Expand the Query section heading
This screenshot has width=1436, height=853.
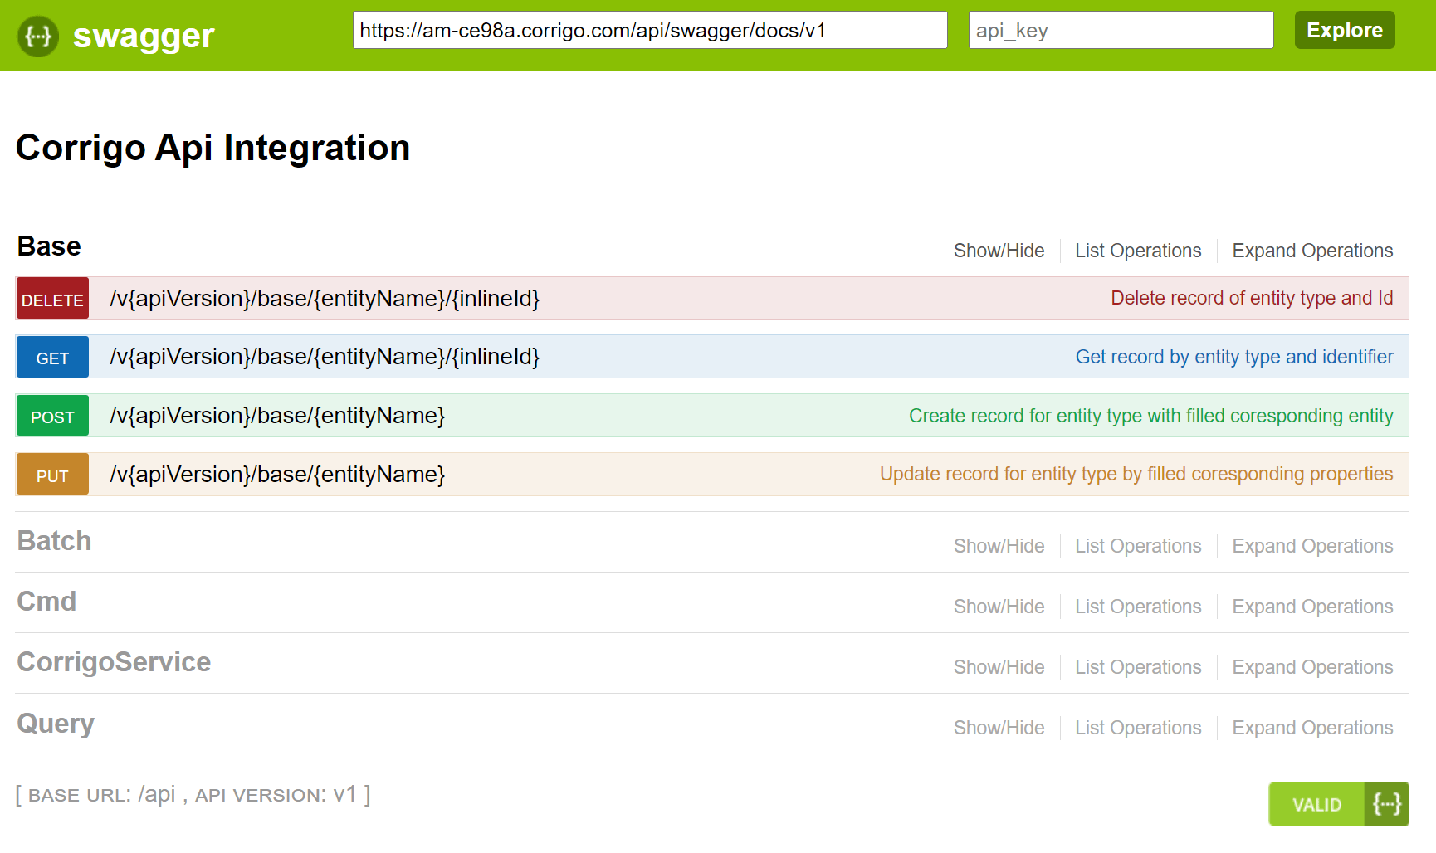pos(56,724)
